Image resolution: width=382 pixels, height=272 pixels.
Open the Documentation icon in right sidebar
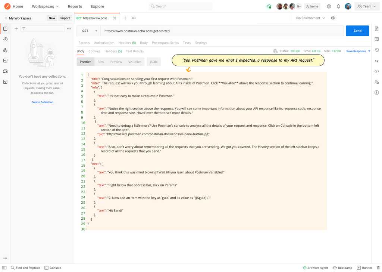point(377,29)
